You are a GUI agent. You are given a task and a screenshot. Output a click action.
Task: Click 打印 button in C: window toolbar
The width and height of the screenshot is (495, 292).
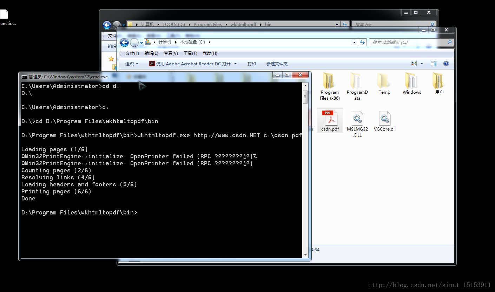coord(251,64)
